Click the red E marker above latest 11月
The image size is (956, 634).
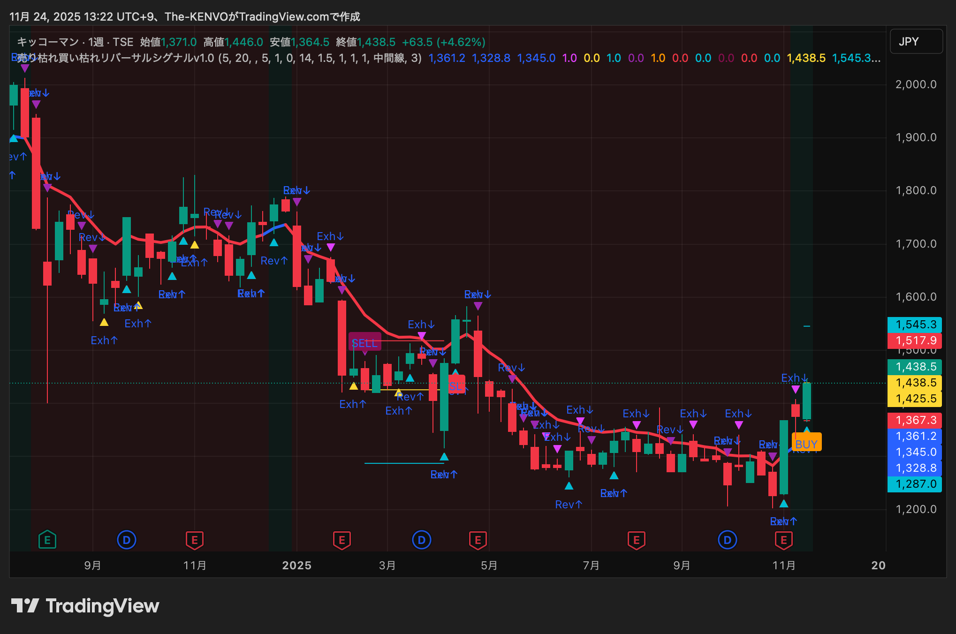(783, 540)
